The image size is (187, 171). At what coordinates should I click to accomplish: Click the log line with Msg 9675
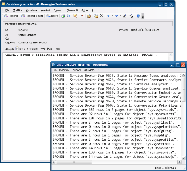click(117, 76)
